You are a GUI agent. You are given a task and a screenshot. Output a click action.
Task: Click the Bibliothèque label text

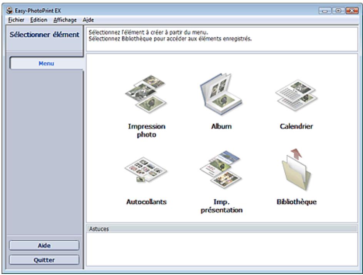[x=296, y=202]
